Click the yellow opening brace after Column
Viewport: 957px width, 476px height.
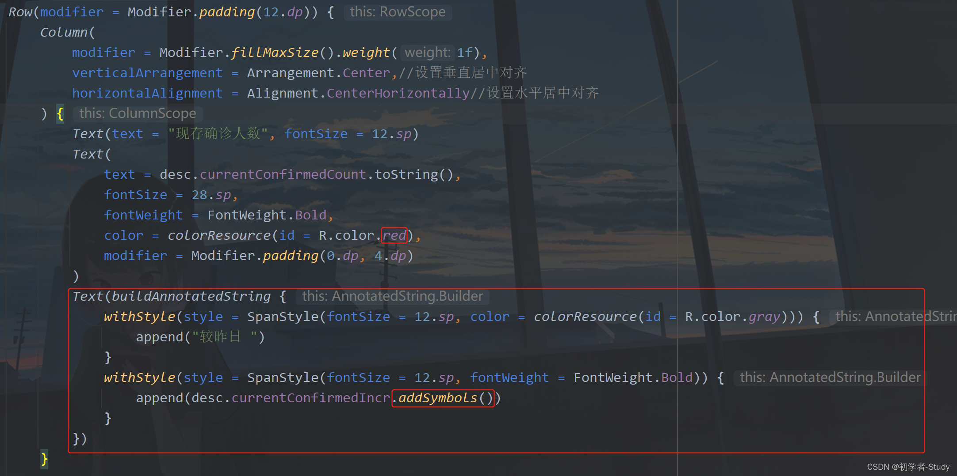60,114
